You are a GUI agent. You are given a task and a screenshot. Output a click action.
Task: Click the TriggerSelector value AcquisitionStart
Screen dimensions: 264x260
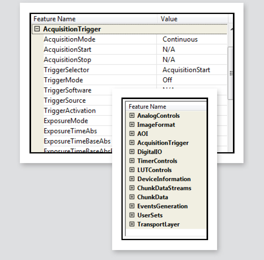186,70
